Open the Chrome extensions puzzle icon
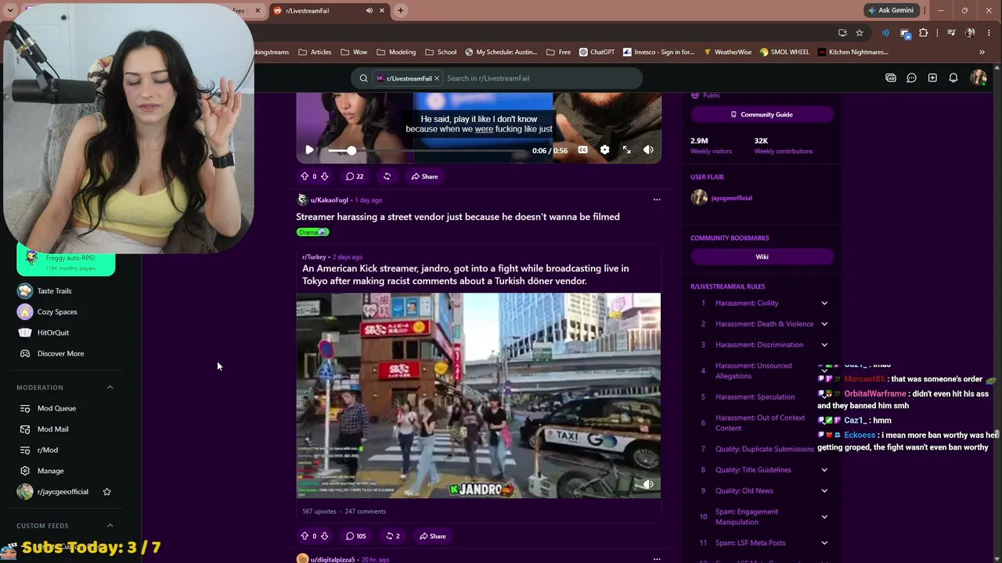This screenshot has width=1002, height=563. 924,33
